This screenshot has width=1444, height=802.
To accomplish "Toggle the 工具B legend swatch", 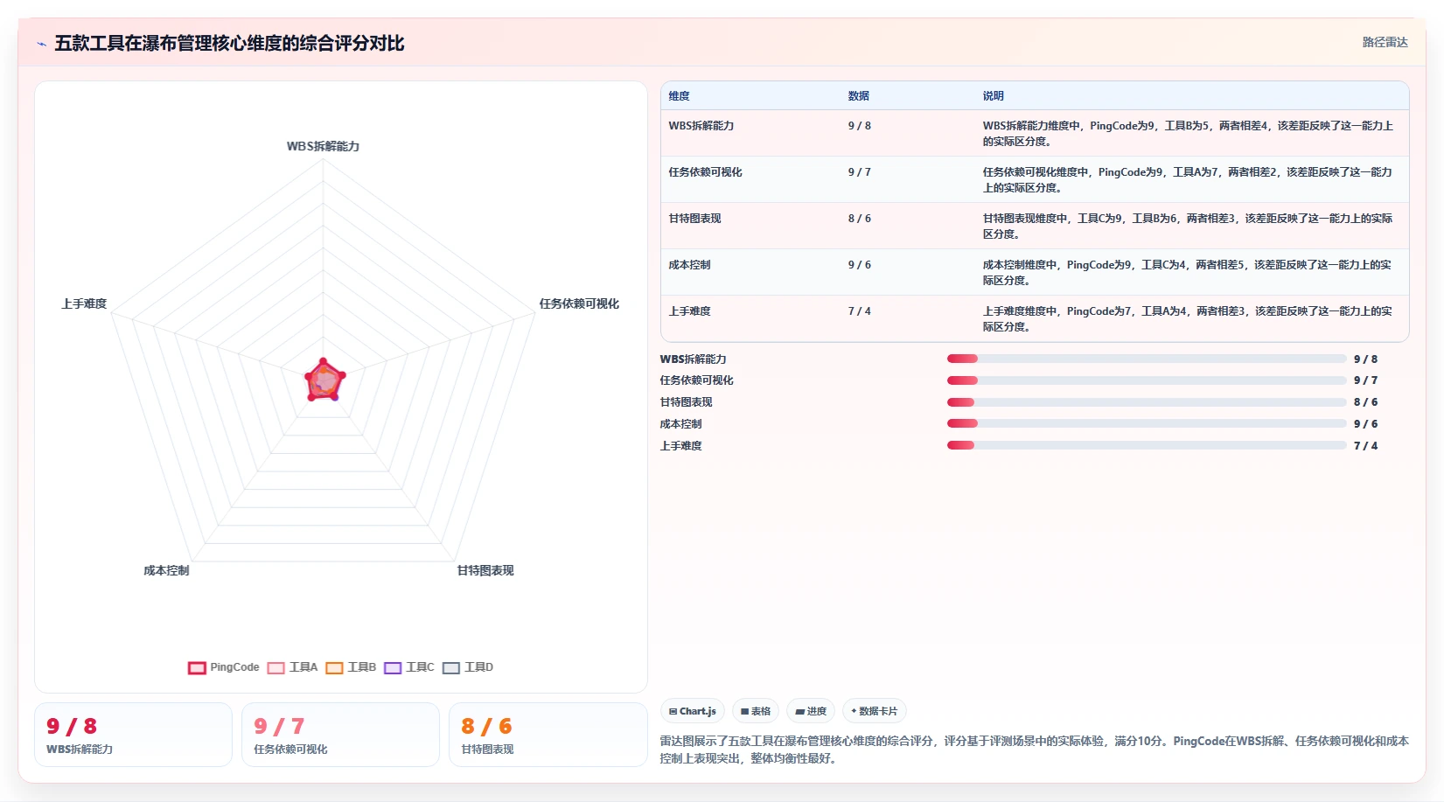I will coord(334,667).
